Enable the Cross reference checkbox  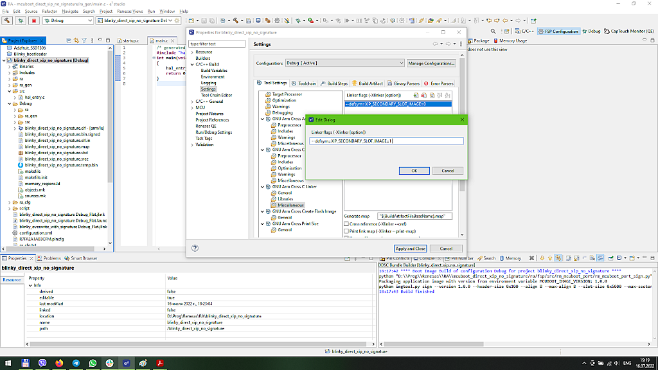347,224
